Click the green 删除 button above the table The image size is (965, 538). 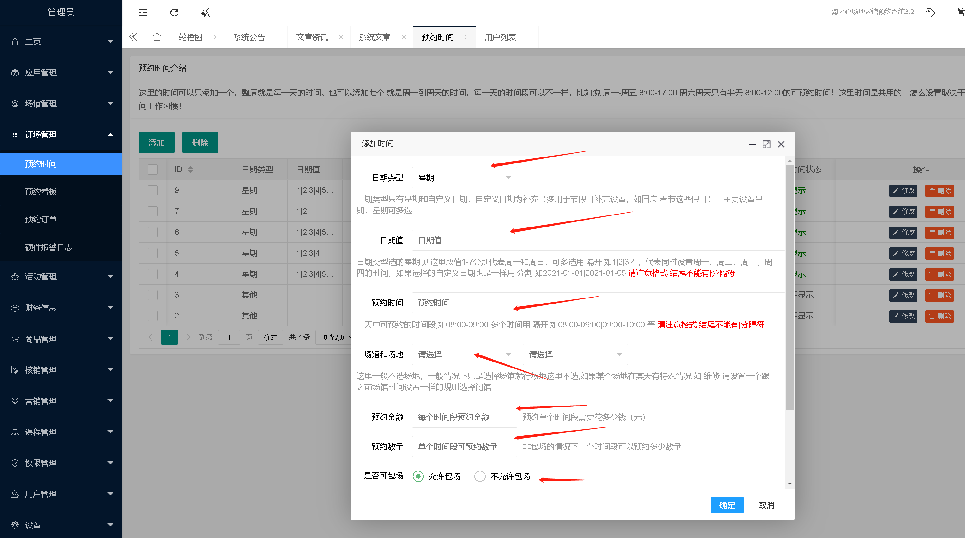(200, 142)
